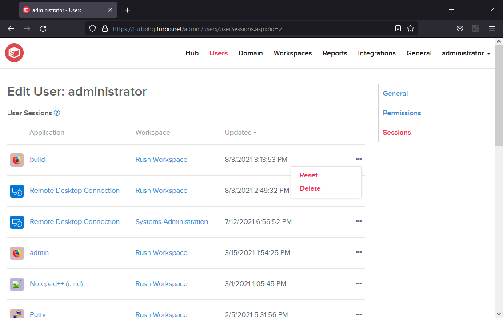The height and width of the screenshot is (318, 503).
Task: Open ellipsis menu for admin session
Action: (359, 252)
